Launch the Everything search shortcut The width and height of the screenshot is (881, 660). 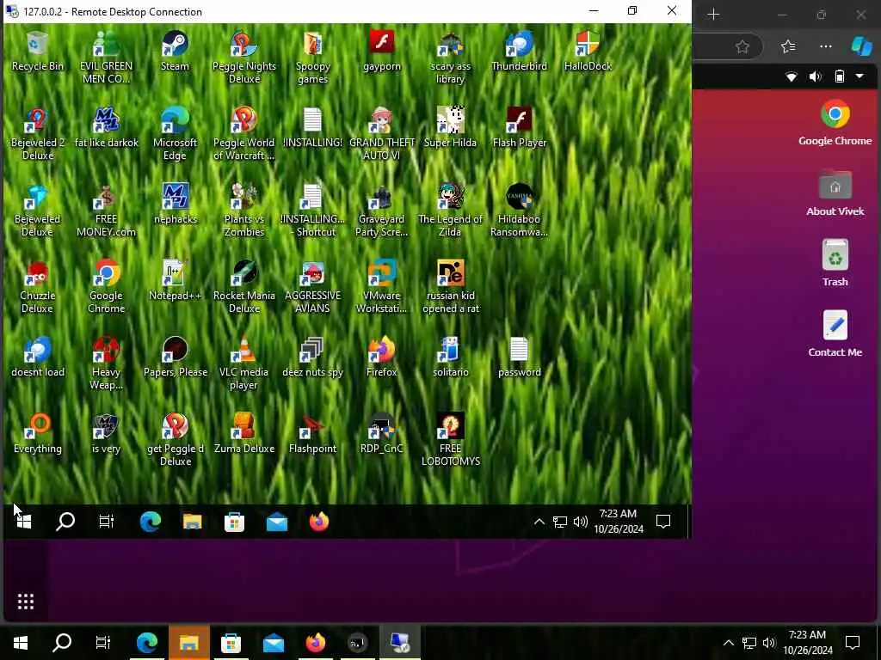click(37, 434)
